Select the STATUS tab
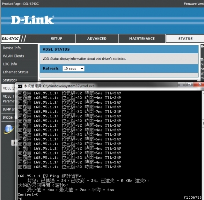This screenshot has height=200, width=204. coord(185,39)
